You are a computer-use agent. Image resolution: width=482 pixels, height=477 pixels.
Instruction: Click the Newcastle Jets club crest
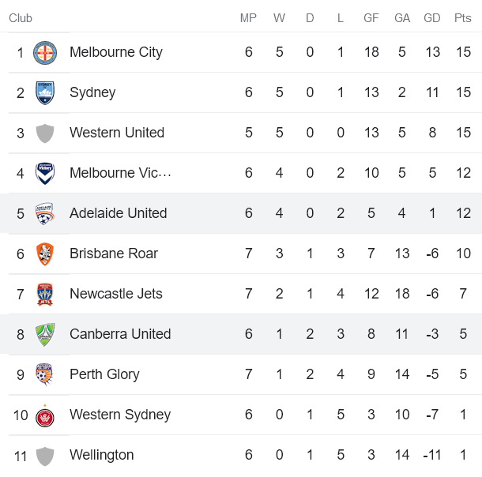tap(45, 295)
